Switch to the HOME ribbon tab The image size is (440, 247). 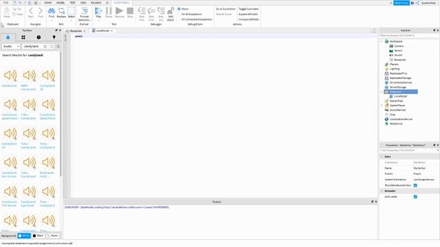click(x=48, y=3)
